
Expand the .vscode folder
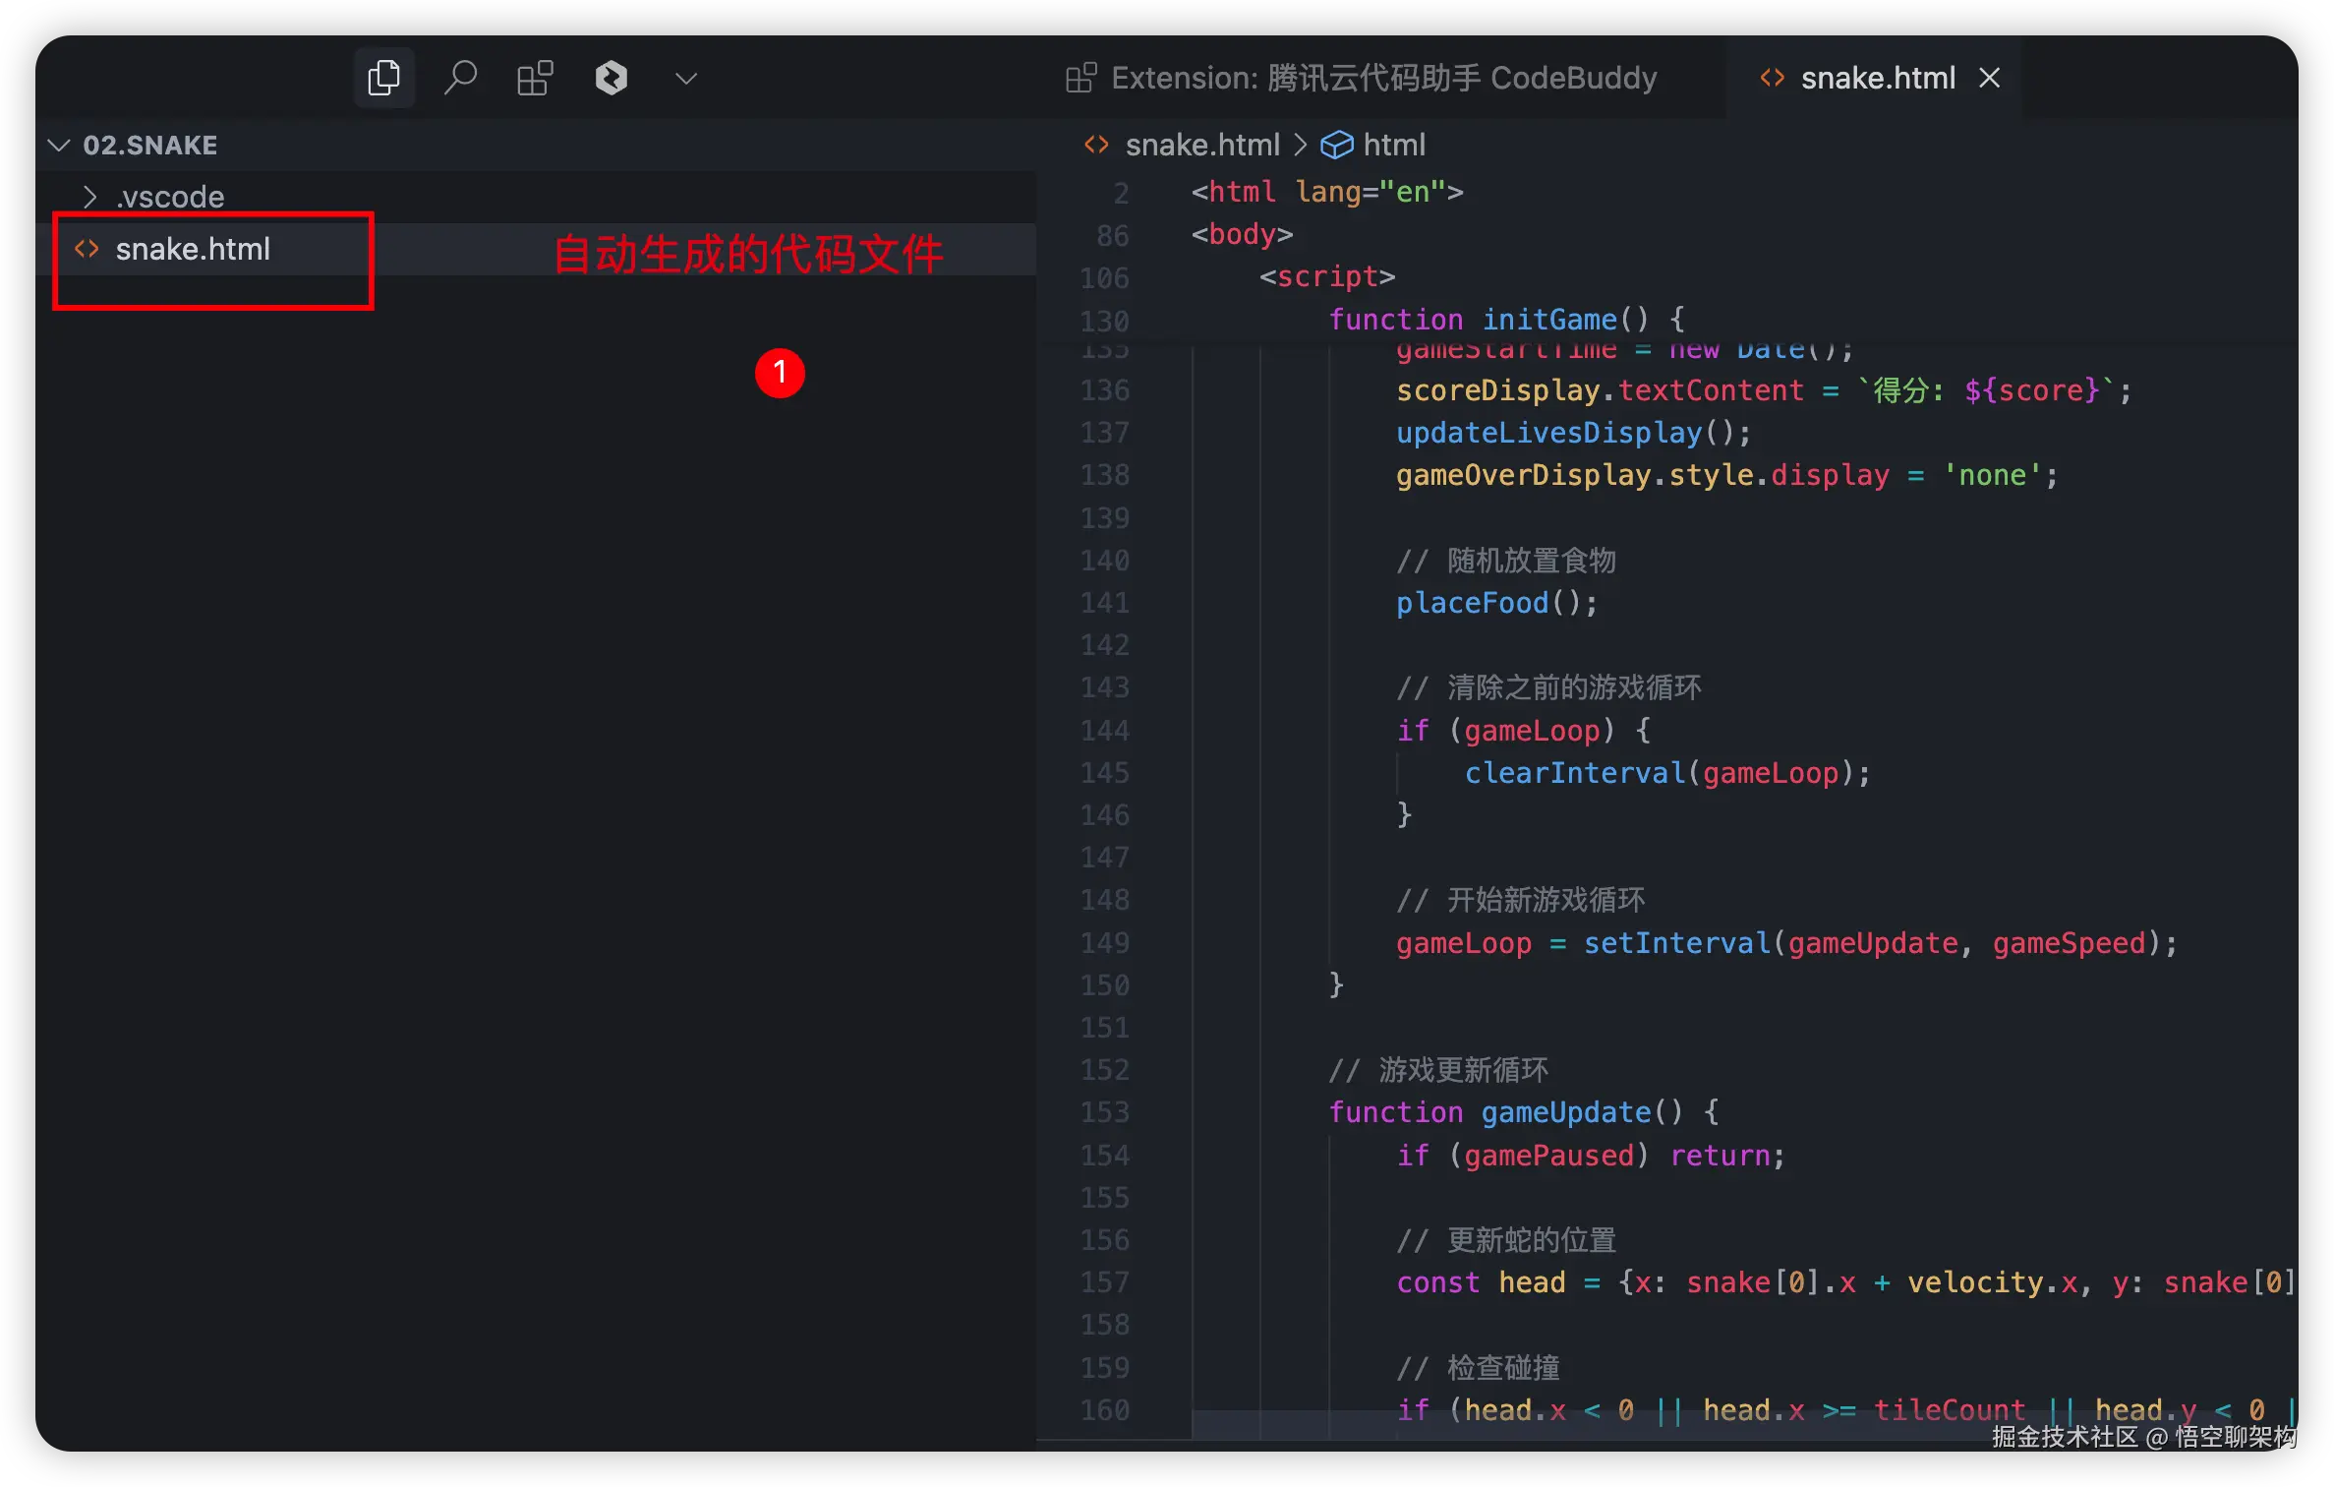169,197
